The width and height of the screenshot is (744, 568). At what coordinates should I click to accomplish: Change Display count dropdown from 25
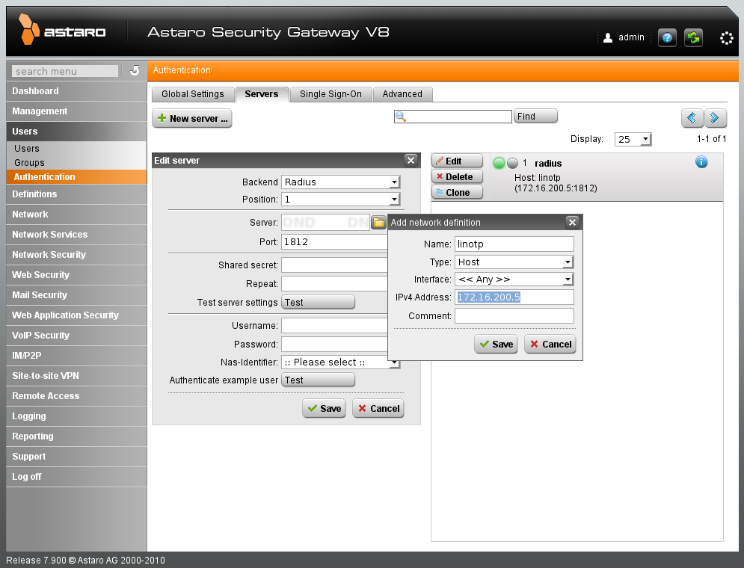pyautogui.click(x=633, y=139)
